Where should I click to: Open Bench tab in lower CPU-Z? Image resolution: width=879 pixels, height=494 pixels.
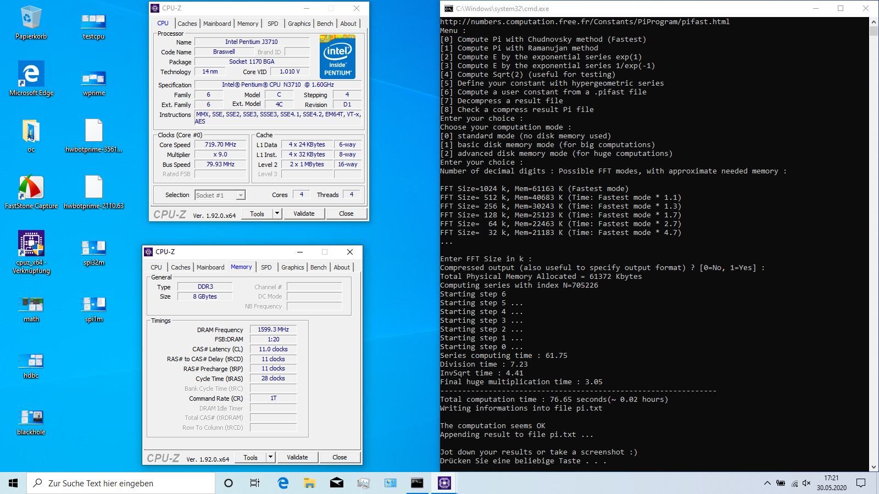coord(319,267)
